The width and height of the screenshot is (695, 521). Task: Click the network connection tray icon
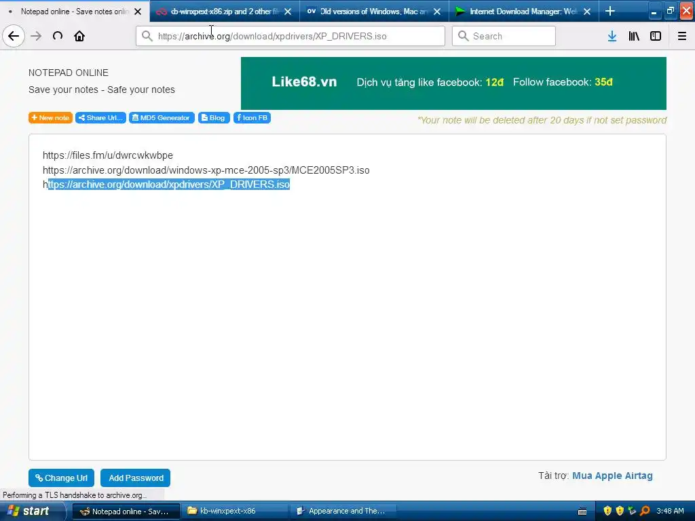pos(632,511)
